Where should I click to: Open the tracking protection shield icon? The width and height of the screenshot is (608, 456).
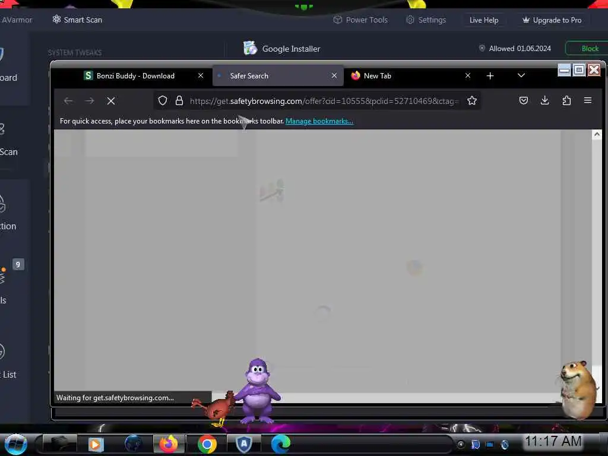163,101
